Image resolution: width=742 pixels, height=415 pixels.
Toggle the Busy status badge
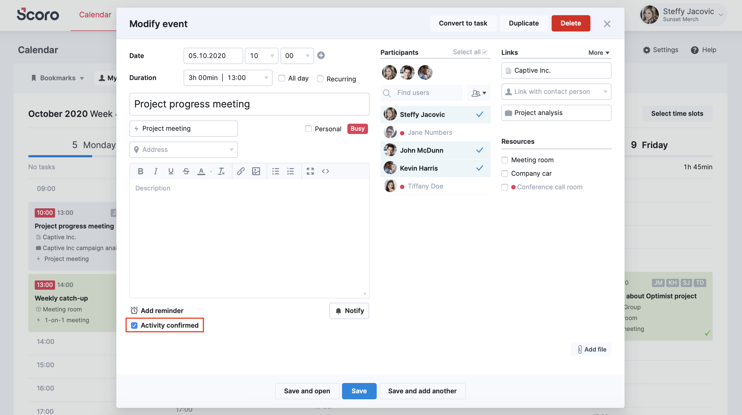(357, 129)
